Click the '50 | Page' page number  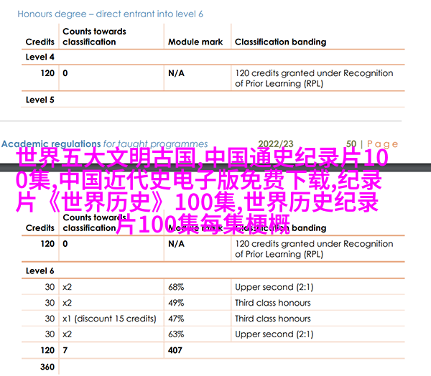(372, 144)
